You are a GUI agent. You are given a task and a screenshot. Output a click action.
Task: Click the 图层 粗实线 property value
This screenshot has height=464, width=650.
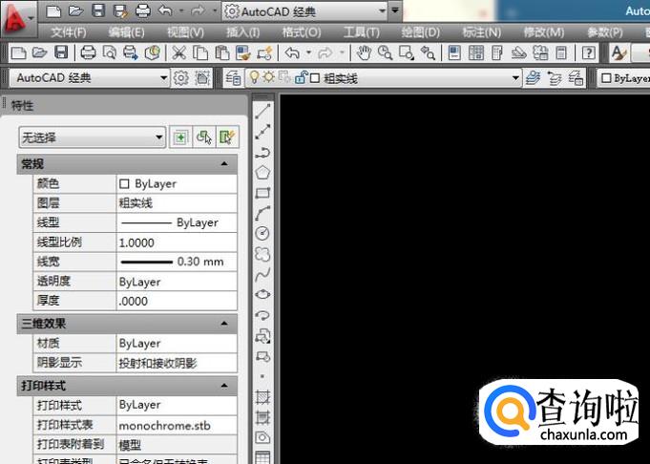[177, 203]
